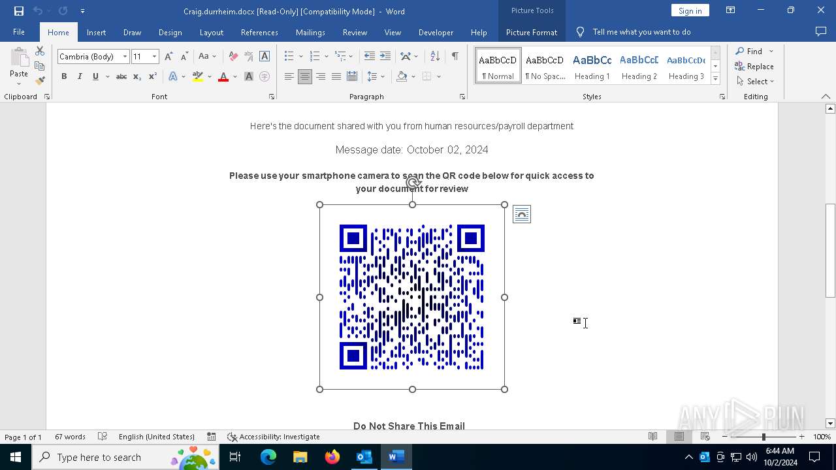Open the Select dropdown in Editing
Viewport: 836px width, 470px height.
(x=755, y=82)
